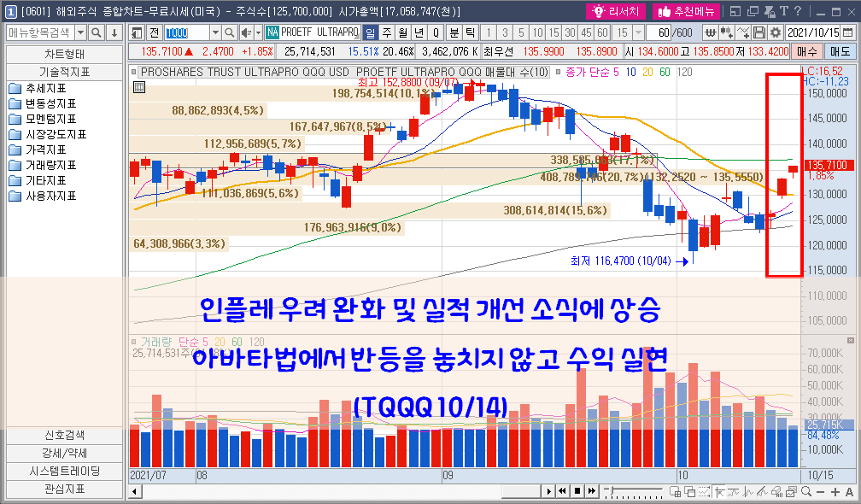Open the 추천메뉴 recommended menu

coord(686,11)
